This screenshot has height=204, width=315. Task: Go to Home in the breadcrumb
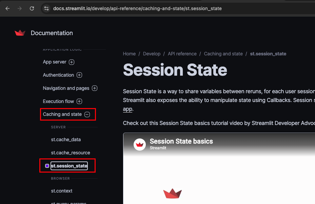pyautogui.click(x=129, y=54)
